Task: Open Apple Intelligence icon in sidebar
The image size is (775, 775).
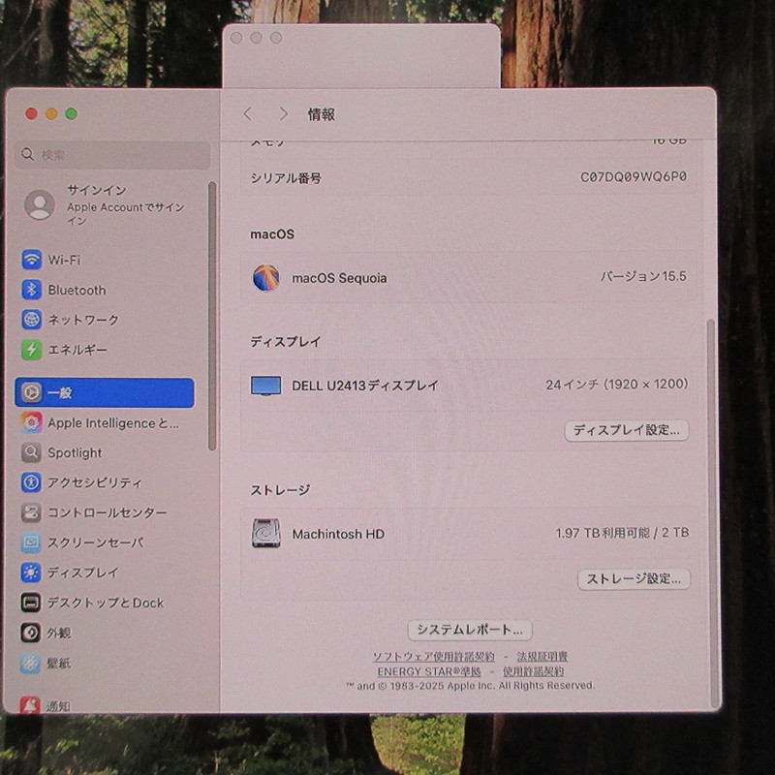Action: (32, 423)
